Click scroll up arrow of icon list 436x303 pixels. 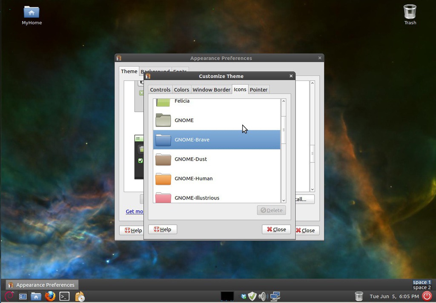tap(284, 101)
